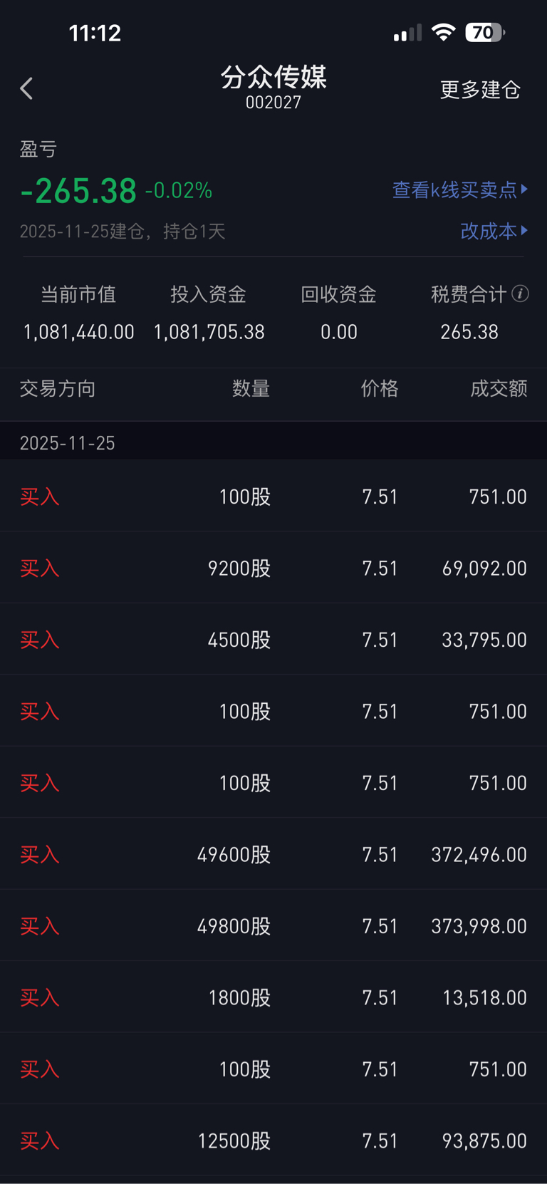Tap 改成本 to modify cost
547x1184 pixels.
(x=489, y=231)
